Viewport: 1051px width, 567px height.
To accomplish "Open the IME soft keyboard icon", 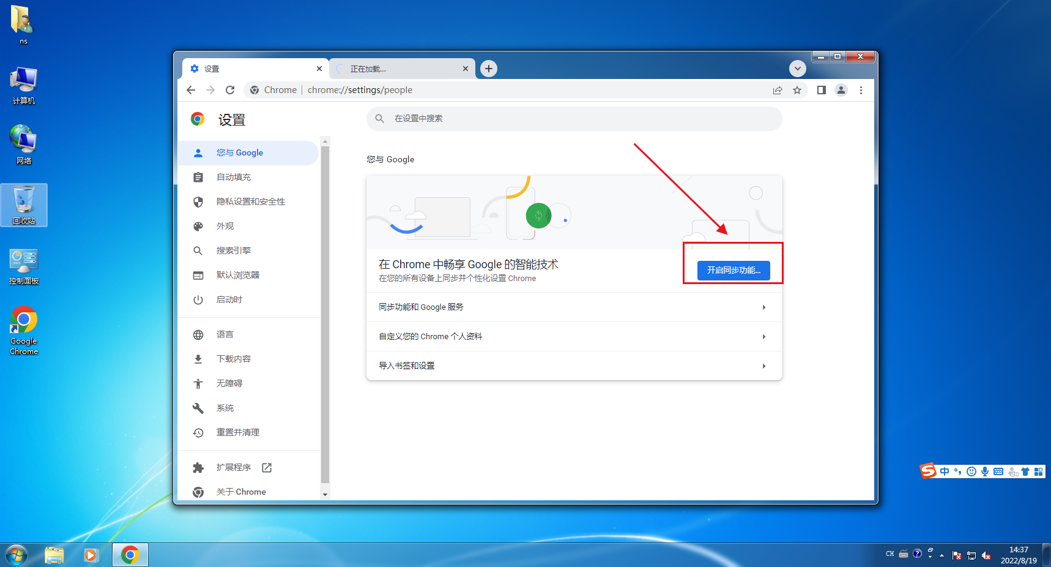I will click(x=998, y=471).
